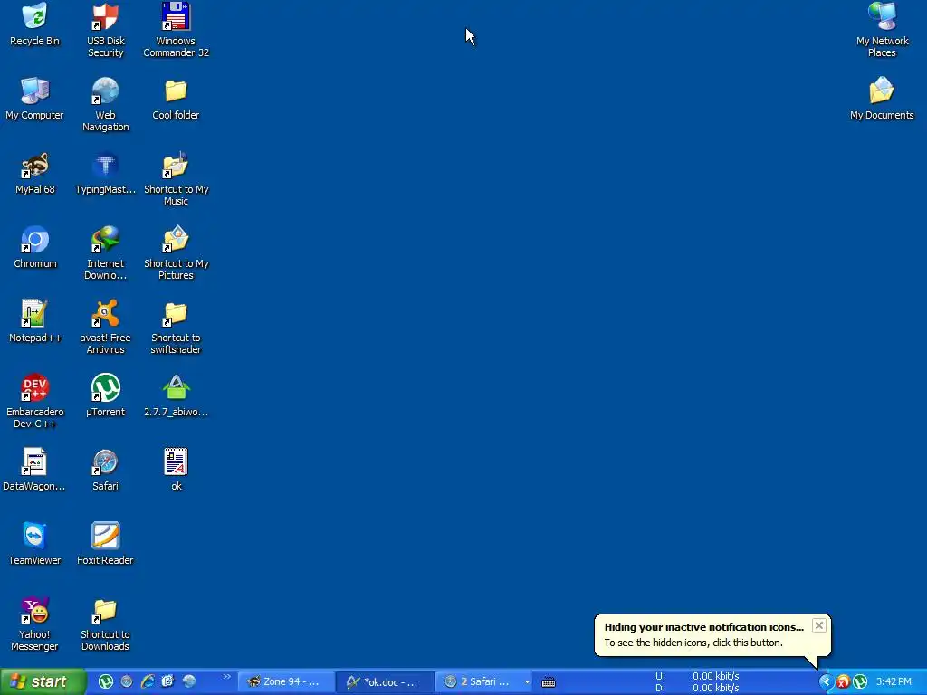This screenshot has height=695, width=927.
Task: Select the Cool folder icon
Action: (176, 99)
